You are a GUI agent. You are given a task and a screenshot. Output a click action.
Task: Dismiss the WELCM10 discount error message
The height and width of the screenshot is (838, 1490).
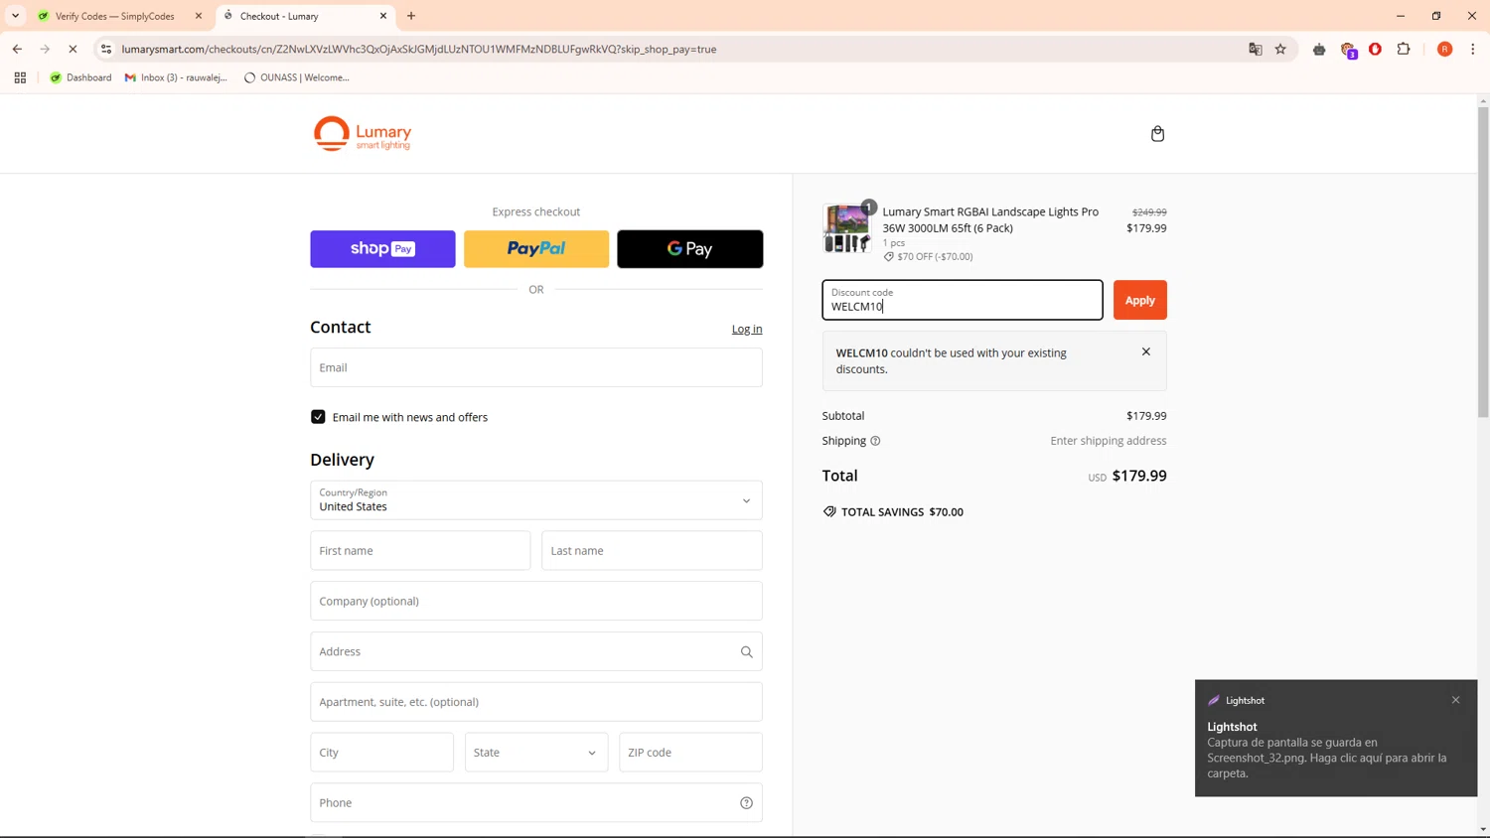tap(1146, 351)
